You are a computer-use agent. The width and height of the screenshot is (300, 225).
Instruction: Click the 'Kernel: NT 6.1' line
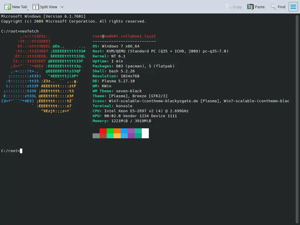(x=109, y=56)
